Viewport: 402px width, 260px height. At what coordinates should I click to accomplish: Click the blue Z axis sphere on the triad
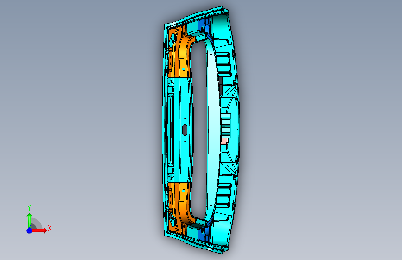click(x=29, y=230)
